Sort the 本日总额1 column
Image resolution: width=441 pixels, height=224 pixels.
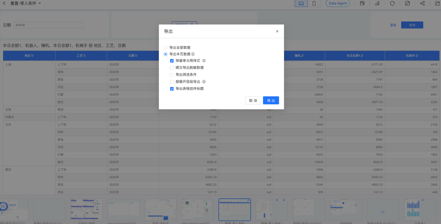354,56
